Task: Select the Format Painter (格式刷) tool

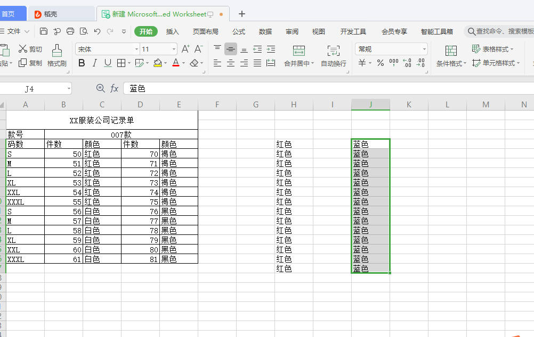Action: pyautogui.click(x=57, y=55)
